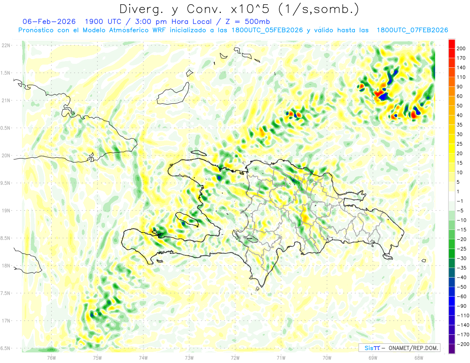This screenshot has width=470, height=363.
Task: Click the '70W' longitude label
Action: (327, 358)
